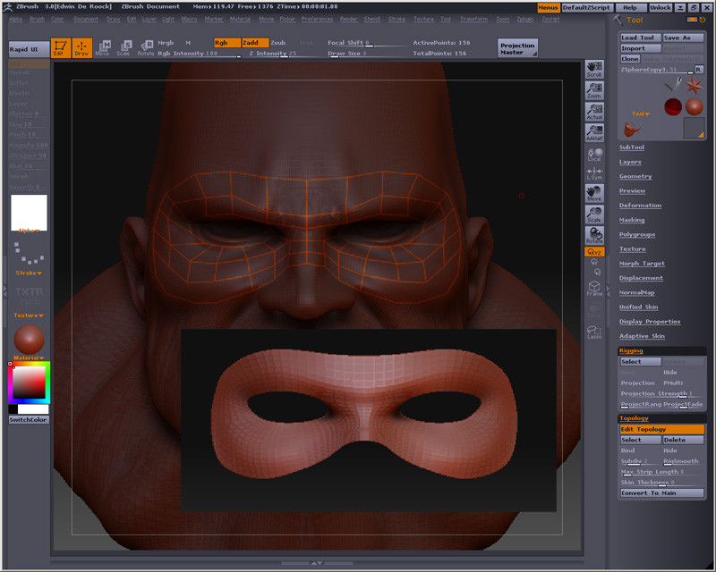
Task: Open the Transform menu
Action: tap(473, 19)
